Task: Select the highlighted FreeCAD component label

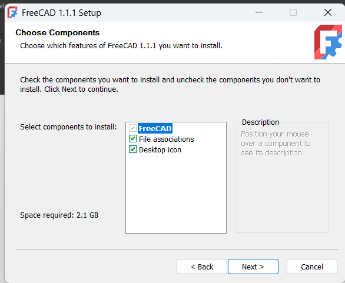Action: 155,128
